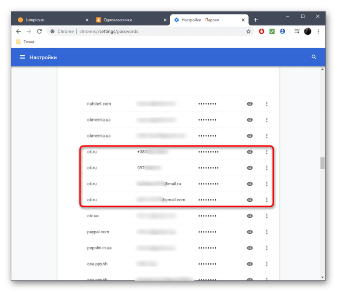Viewport: 337px width, 292px height.
Task: Show password for popolni.in.ua
Action: coord(249,248)
